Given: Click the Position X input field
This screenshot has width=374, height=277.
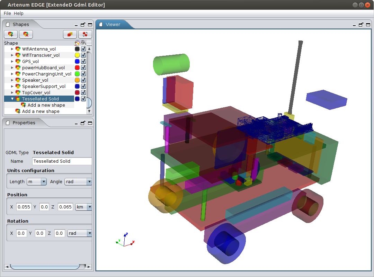Looking at the screenshot, I should 24,207.
